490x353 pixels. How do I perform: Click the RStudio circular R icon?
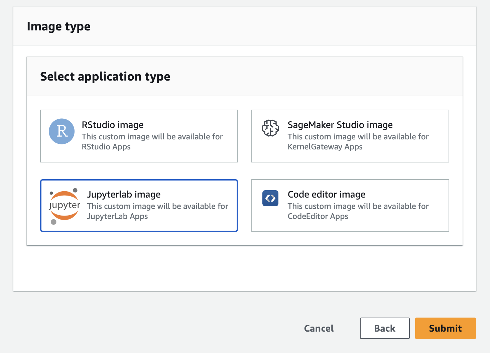62,131
